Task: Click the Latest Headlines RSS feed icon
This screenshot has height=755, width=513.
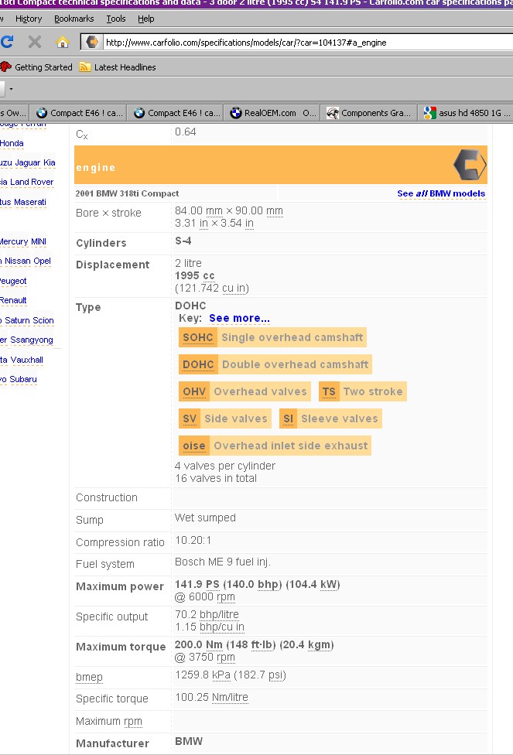Action: coord(85,67)
